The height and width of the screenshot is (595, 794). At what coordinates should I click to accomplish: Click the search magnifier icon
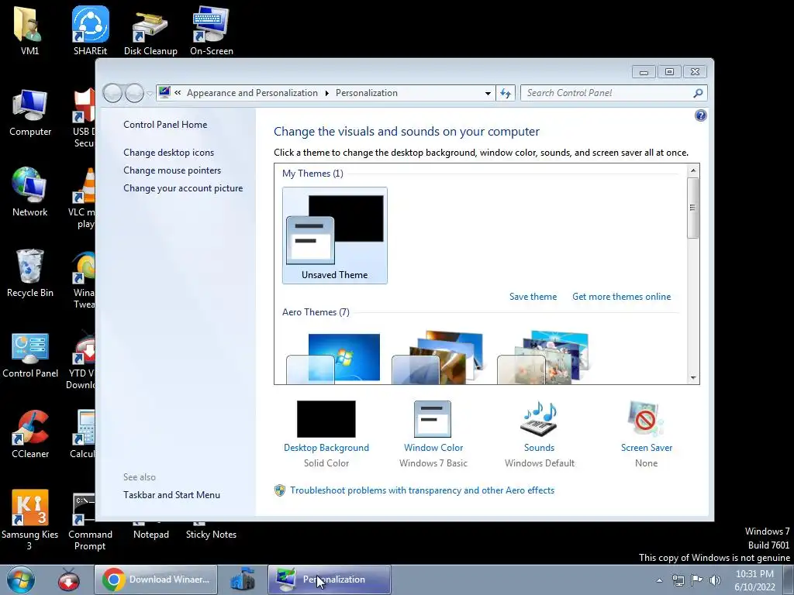click(x=698, y=93)
